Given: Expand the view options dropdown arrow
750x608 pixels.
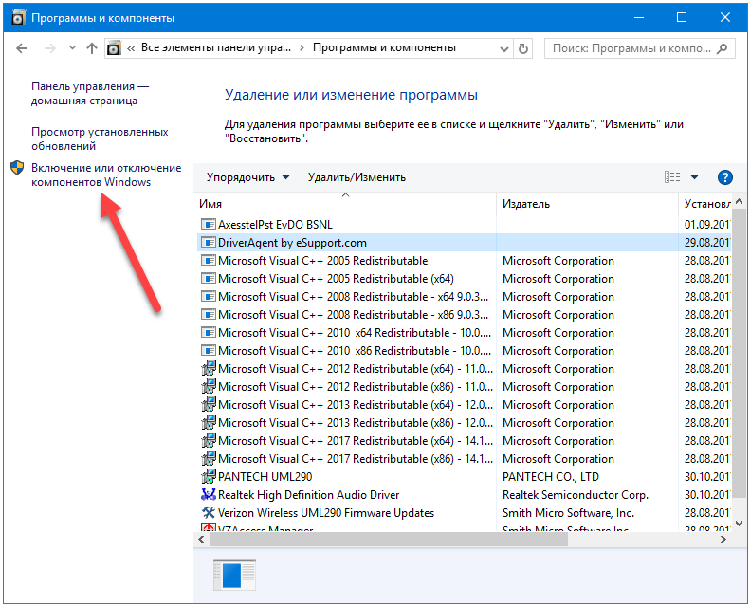Looking at the screenshot, I should 695,177.
